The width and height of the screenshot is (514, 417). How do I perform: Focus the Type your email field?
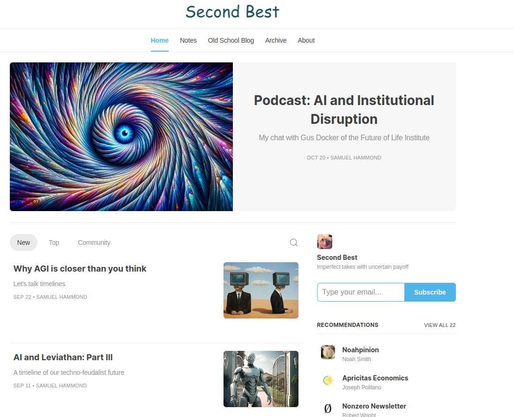tap(361, 292)
